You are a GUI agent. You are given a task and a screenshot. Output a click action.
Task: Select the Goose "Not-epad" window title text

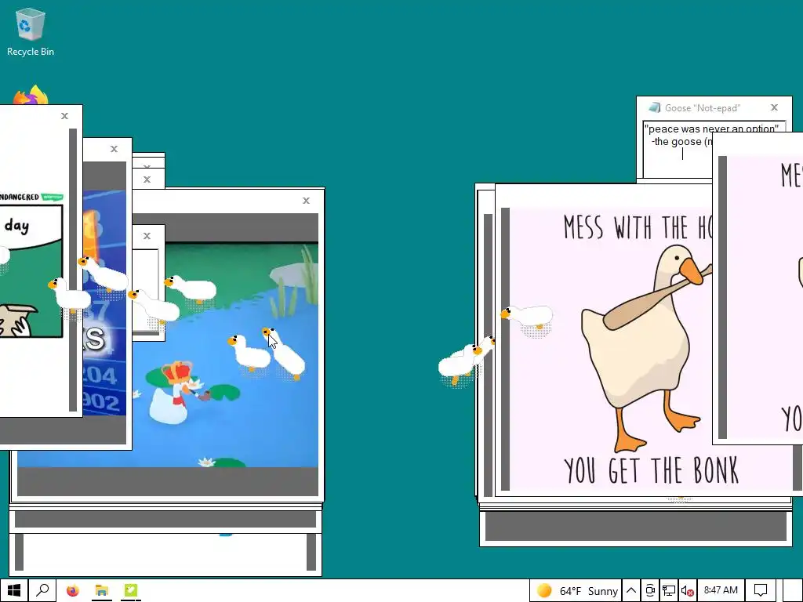pos(702,108)
